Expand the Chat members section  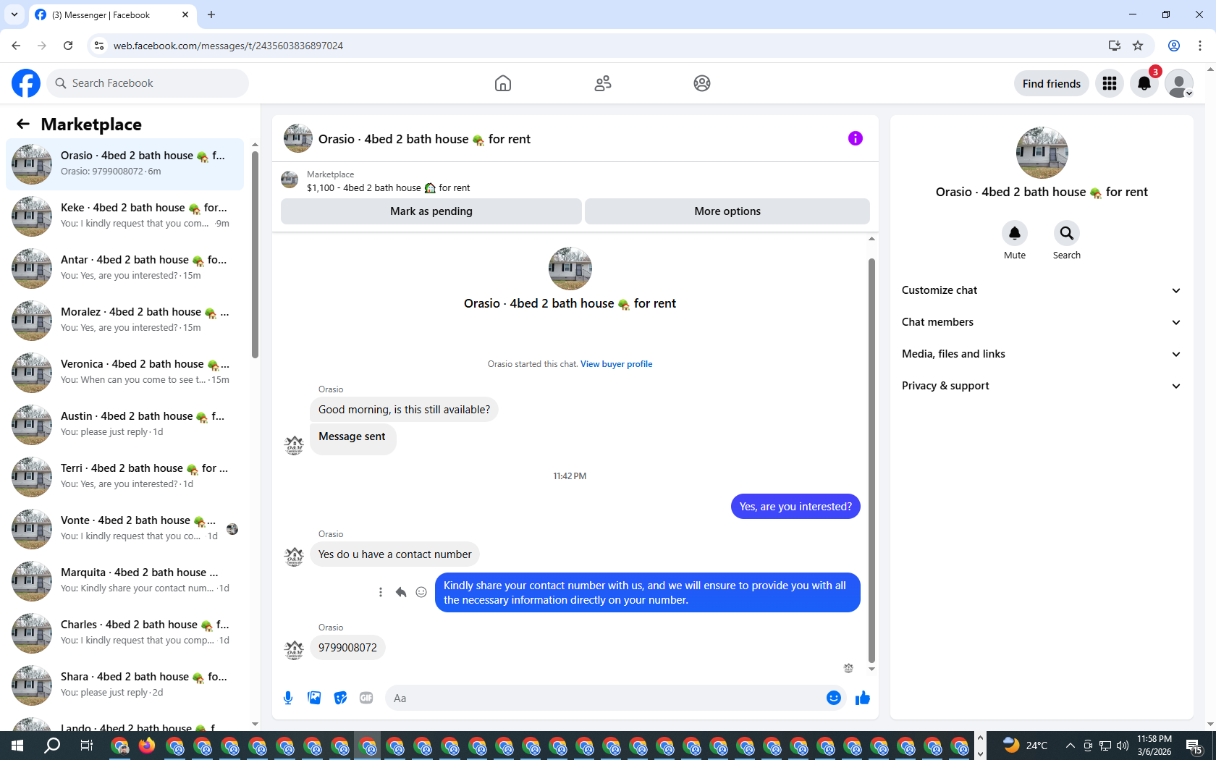click(1041, 322)
